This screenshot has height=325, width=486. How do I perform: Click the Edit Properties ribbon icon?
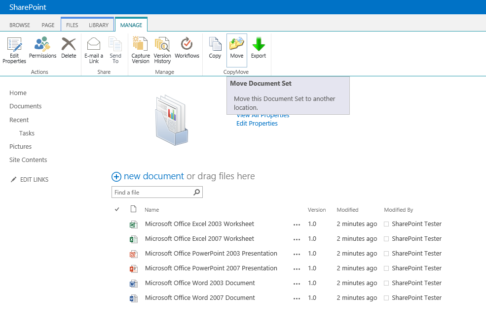pyautogui.click(x=14, y=44)
